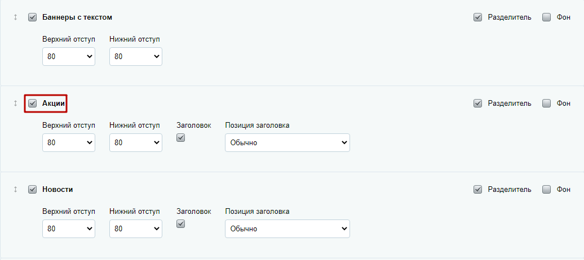The image size is (584, 260).
Task: Click the drag handle icon beside Новости
Action: 15,190
